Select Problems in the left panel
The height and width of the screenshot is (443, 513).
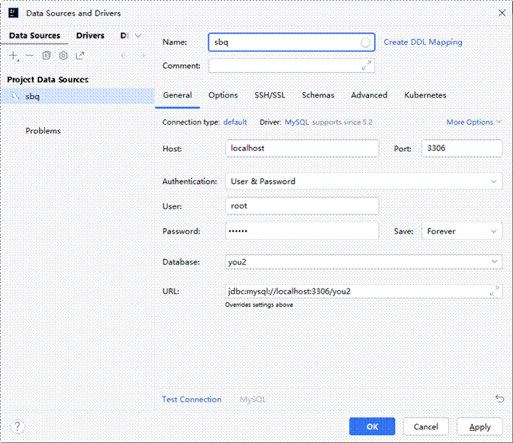pyautogui.click(x=43, y=131)
